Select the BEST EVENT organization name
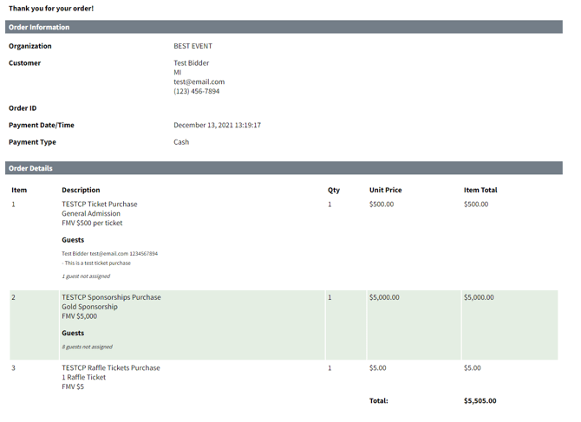 click(x=193, y=46)
